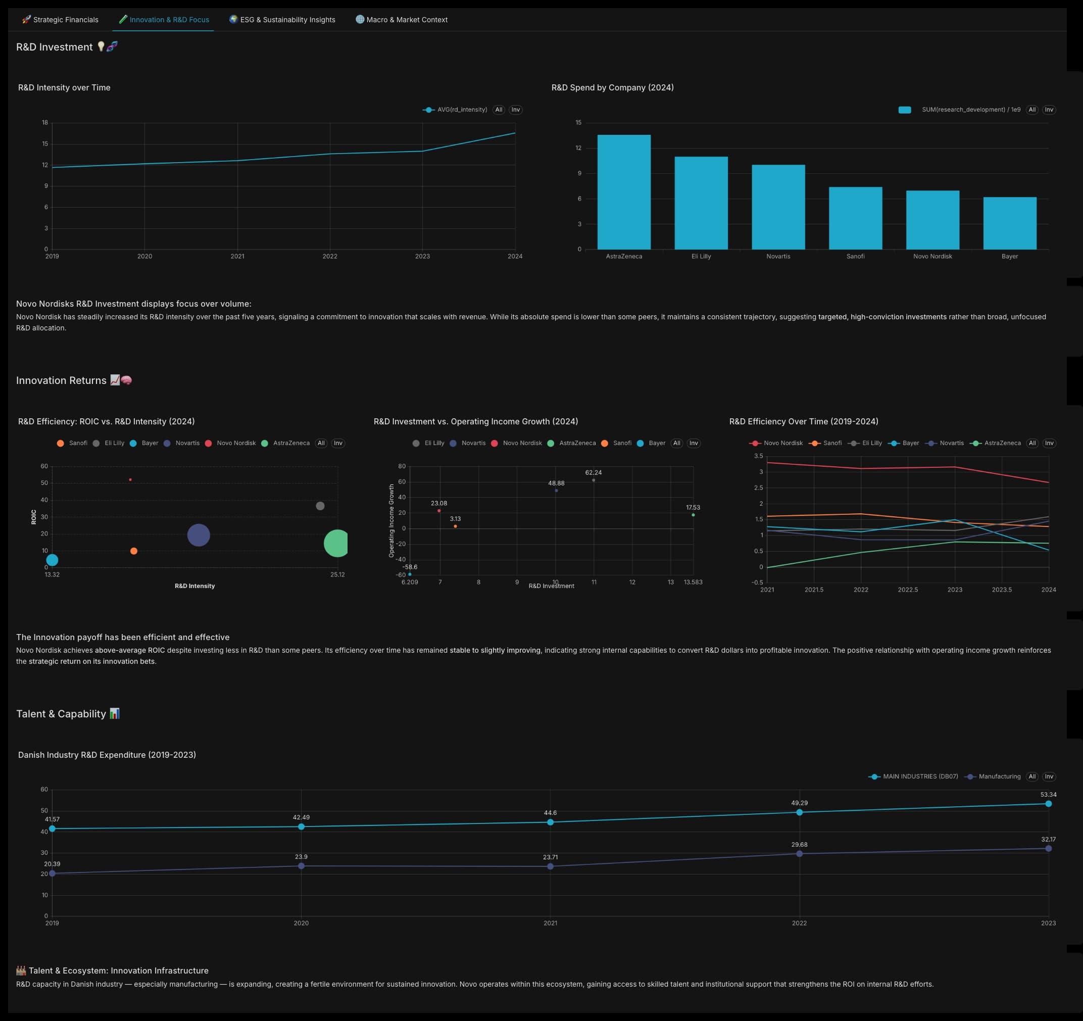Switch to the ESG & Sustainability Insights tab
This screenshot has width=1083, height=1021.
click(x=282, y=19)
